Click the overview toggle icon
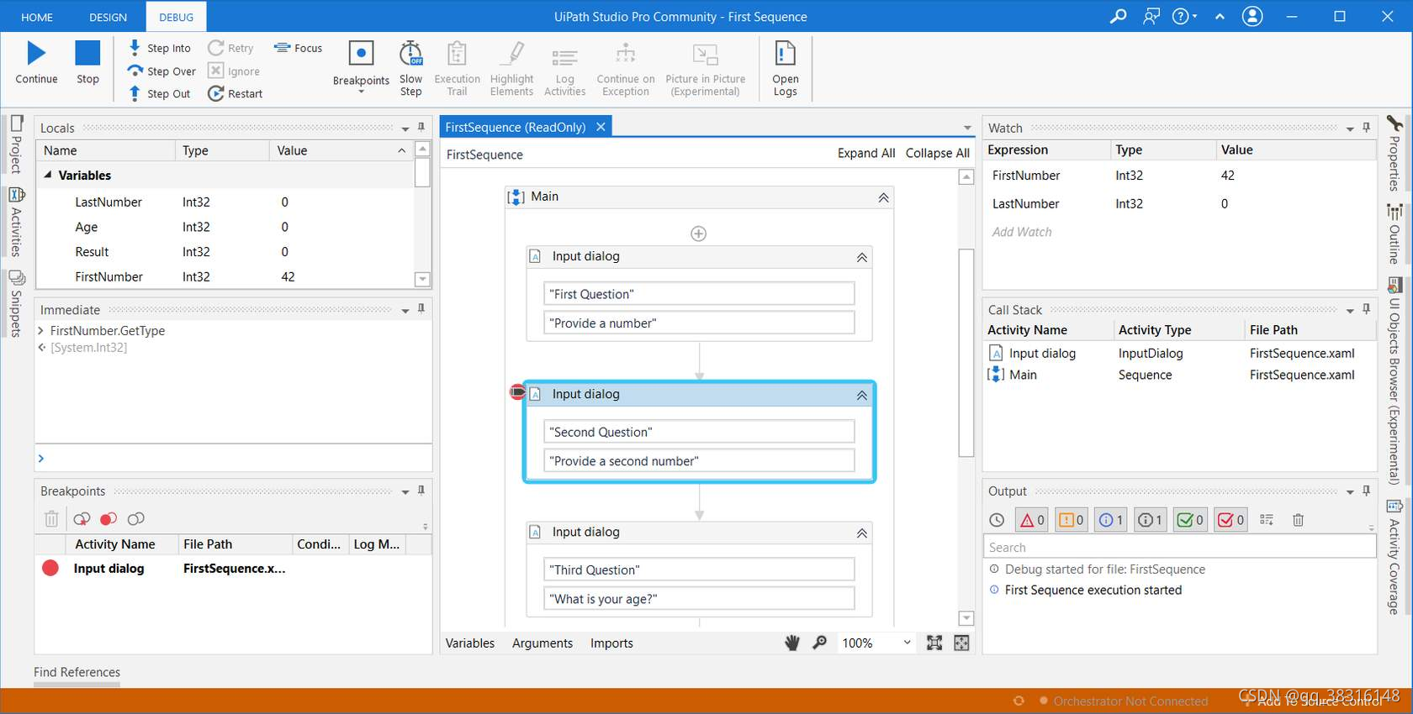 [x=961, y=643]
